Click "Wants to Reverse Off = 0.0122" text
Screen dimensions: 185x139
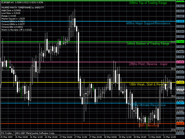pyautogui.click(x=17, y=30)
